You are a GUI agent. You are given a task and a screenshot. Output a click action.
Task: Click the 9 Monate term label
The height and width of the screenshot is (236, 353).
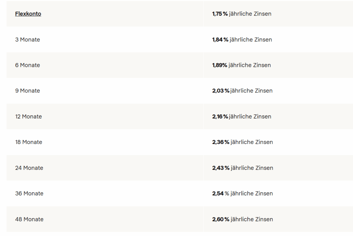click(x=28, y=91)
